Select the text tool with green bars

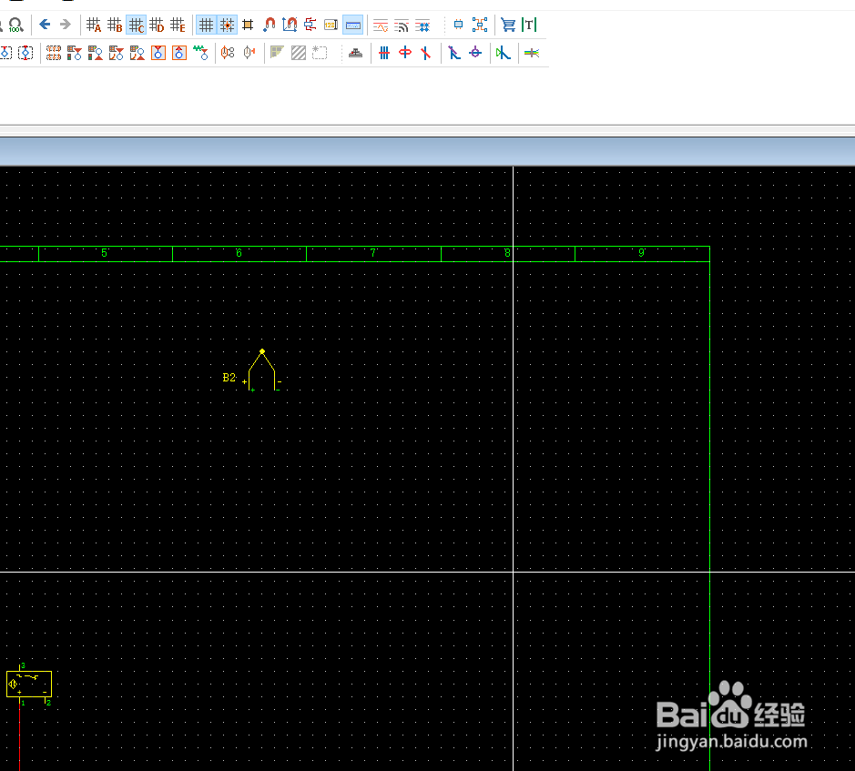coord(529,25)
